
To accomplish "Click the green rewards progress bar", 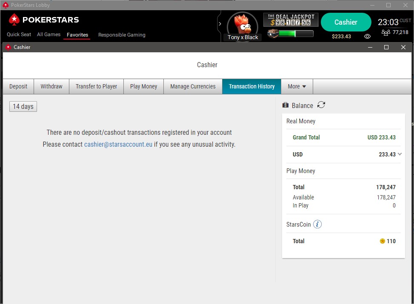I will click(296, 34).
